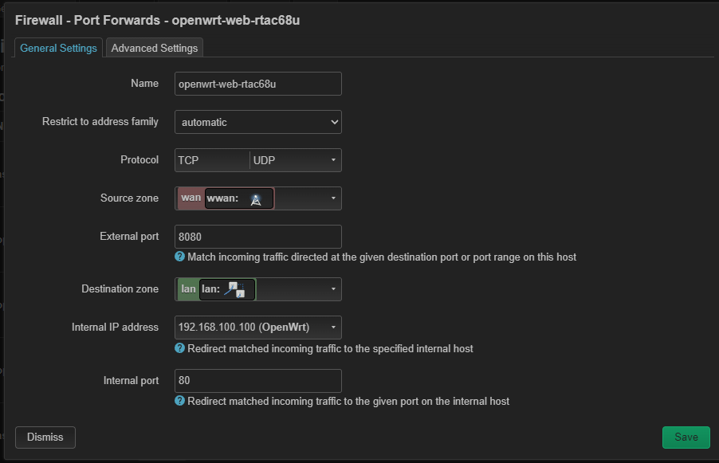Click the Protocol label

coord(139,159)
